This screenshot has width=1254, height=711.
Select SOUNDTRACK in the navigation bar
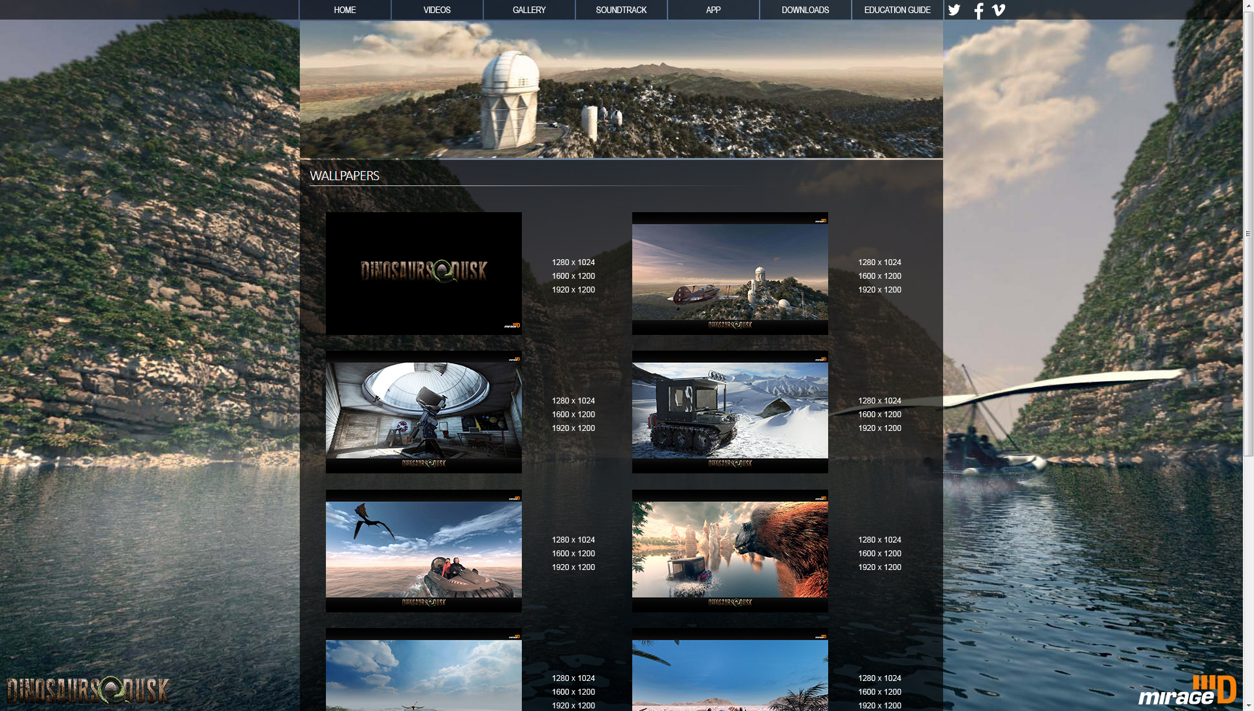(x=621, y=10)
